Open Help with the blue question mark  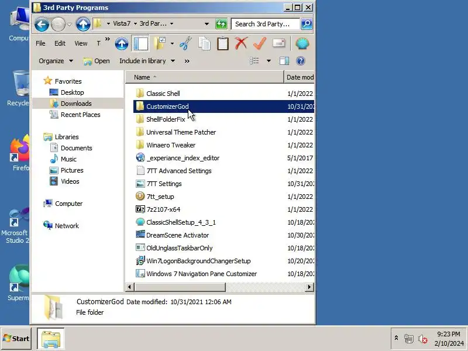(301, 61)
